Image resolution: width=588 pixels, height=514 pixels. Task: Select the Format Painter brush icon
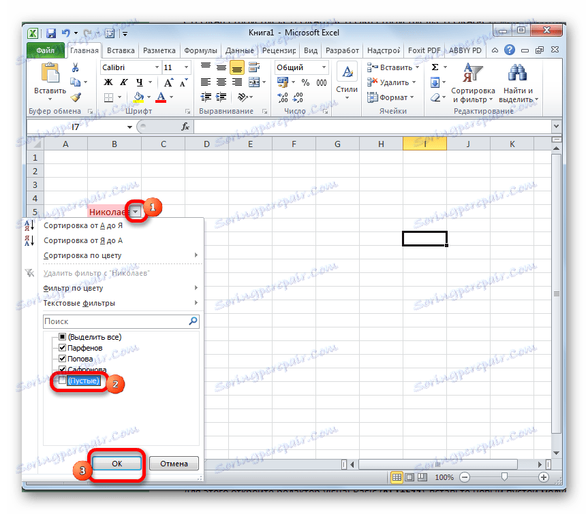[76, 97]
